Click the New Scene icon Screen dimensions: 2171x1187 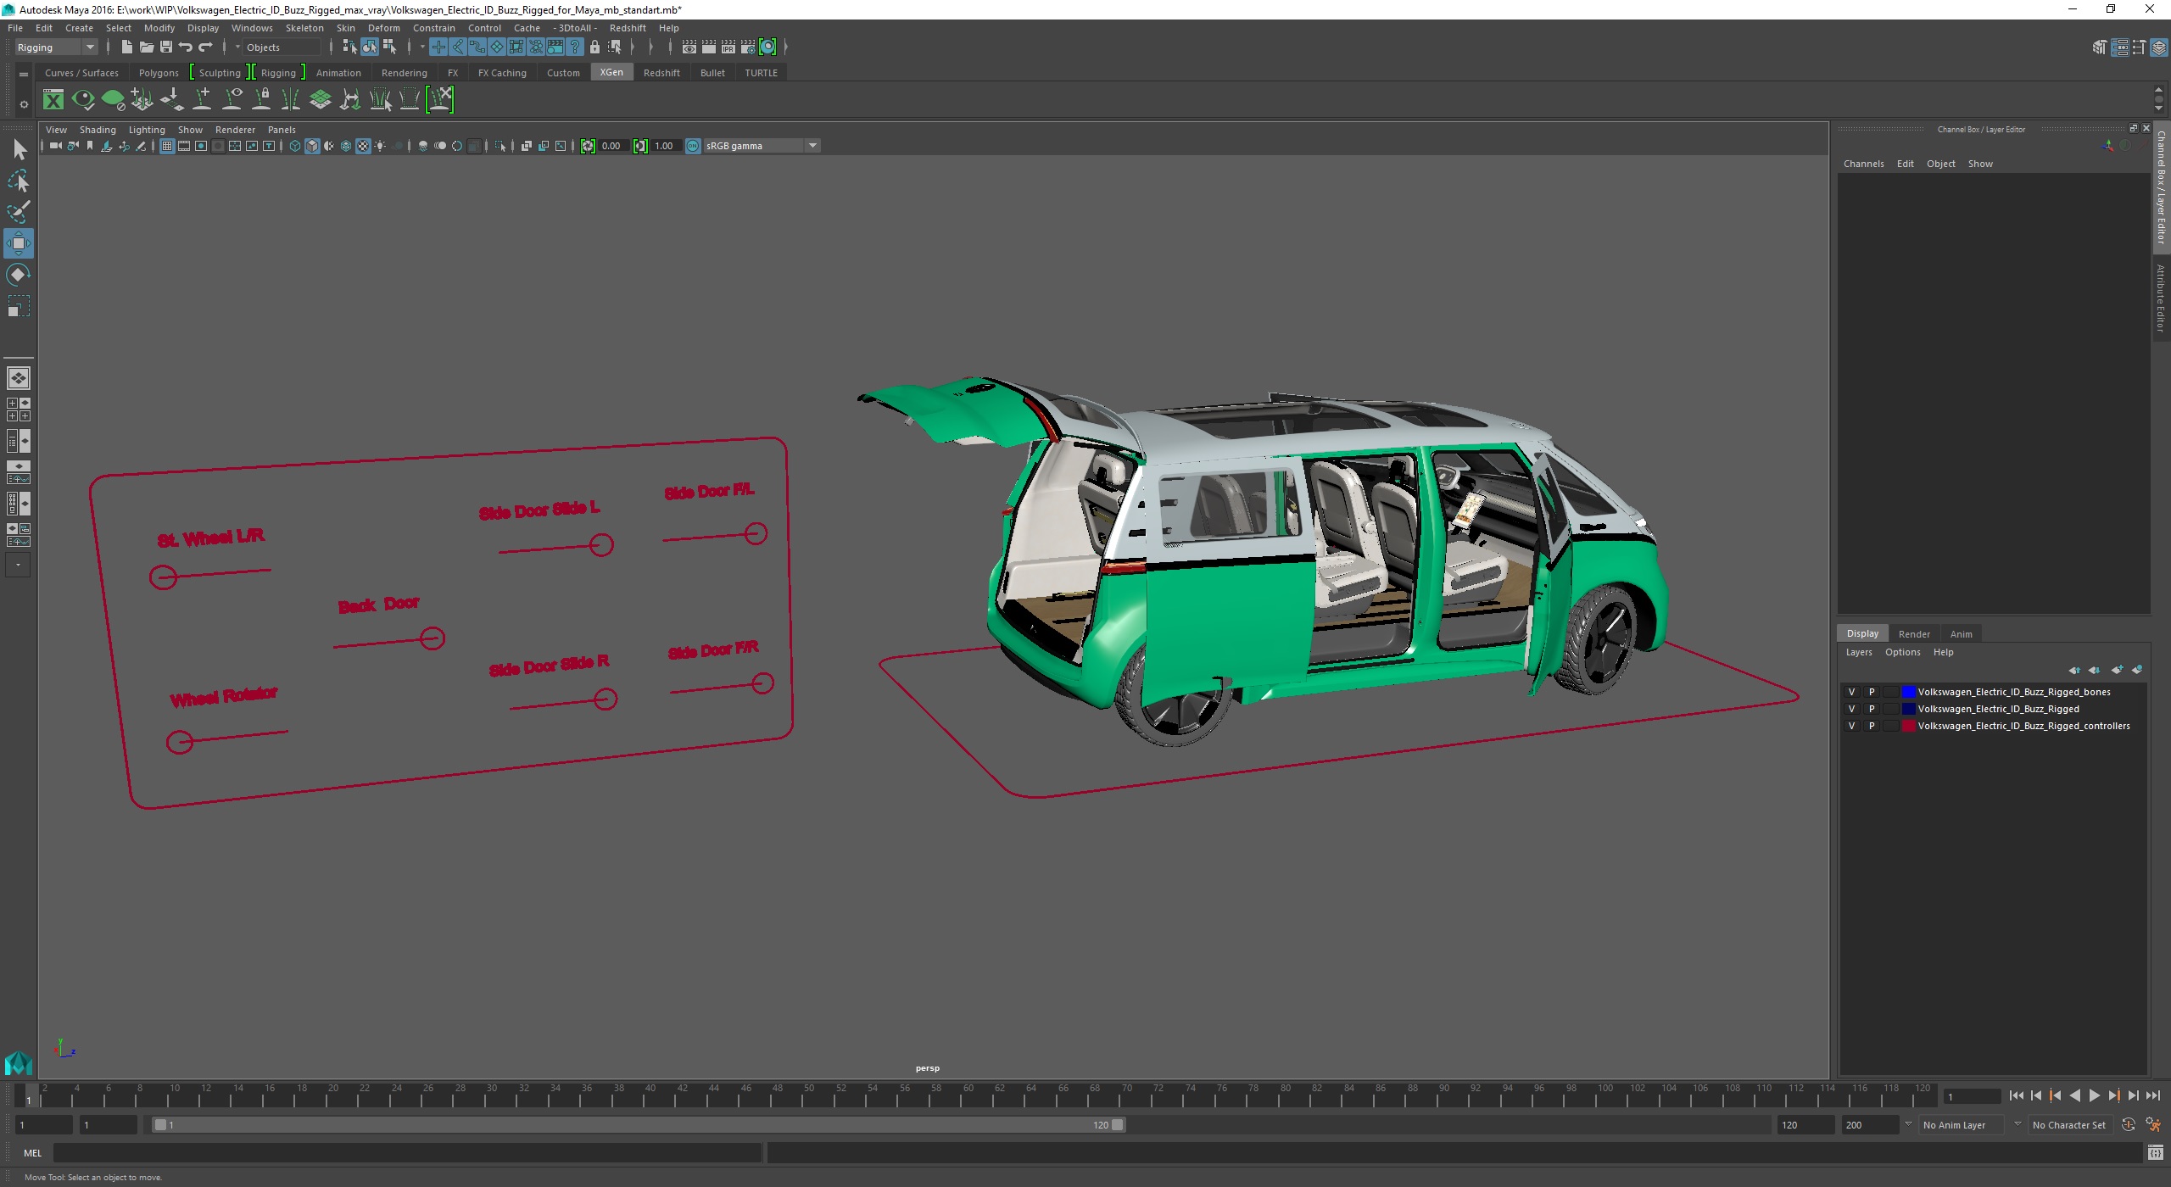126,47
